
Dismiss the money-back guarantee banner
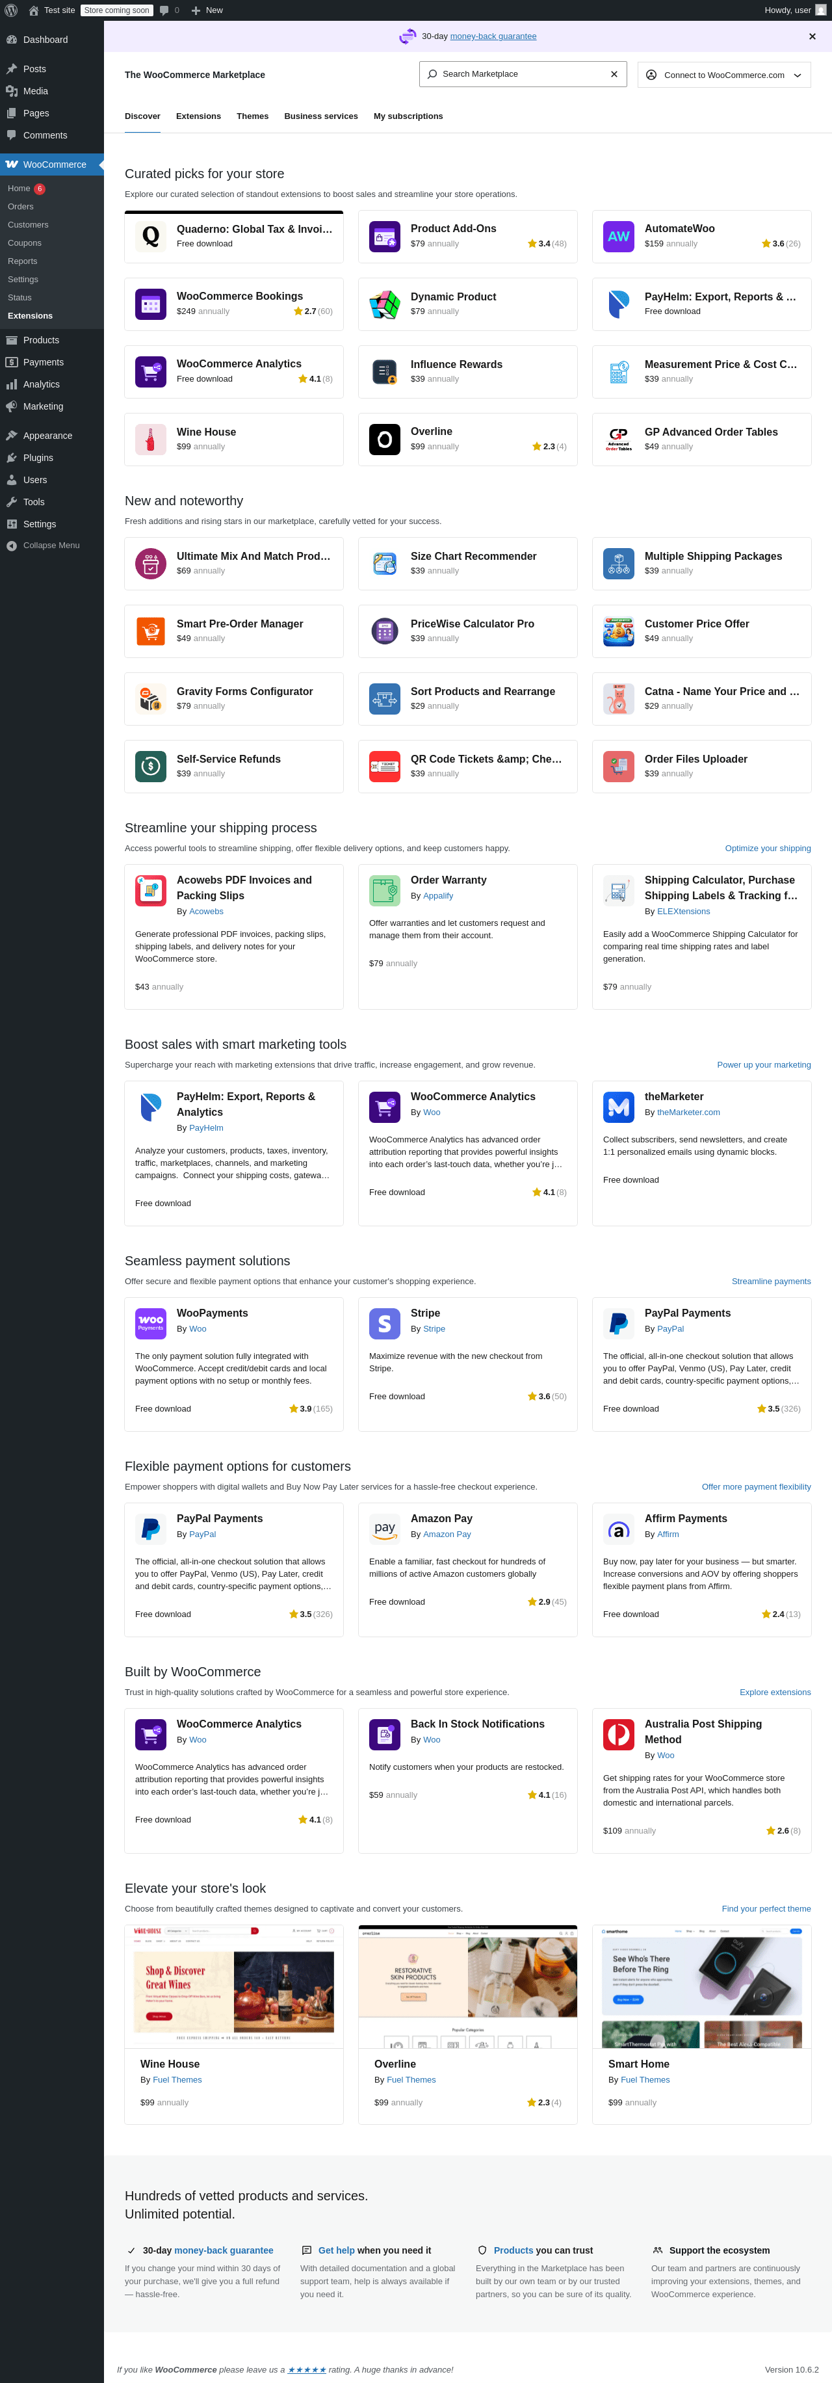coord(812,37)
